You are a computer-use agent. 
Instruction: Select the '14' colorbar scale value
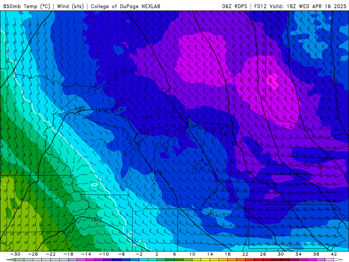[x=210, y=254]
